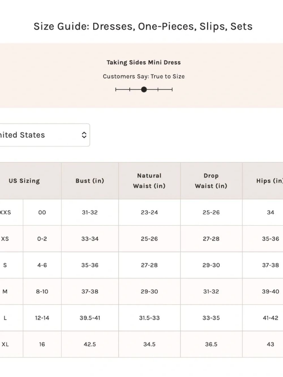
Task: Click the Size Guide heading text
Action: click(x=143, y=26)
